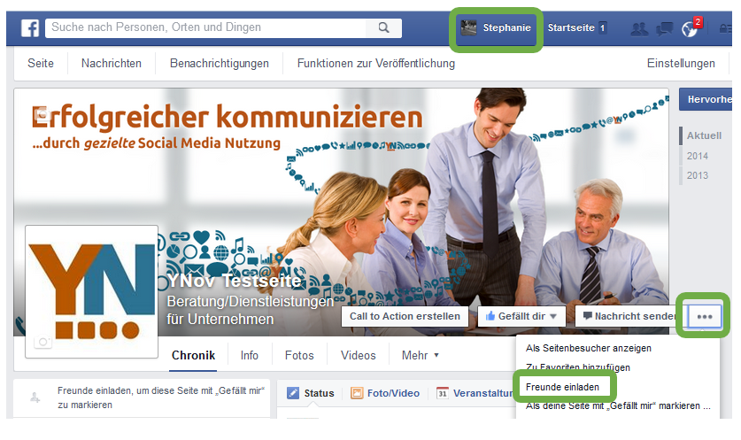
Task: Select the Seite admin tab
Action: [41, 64]
